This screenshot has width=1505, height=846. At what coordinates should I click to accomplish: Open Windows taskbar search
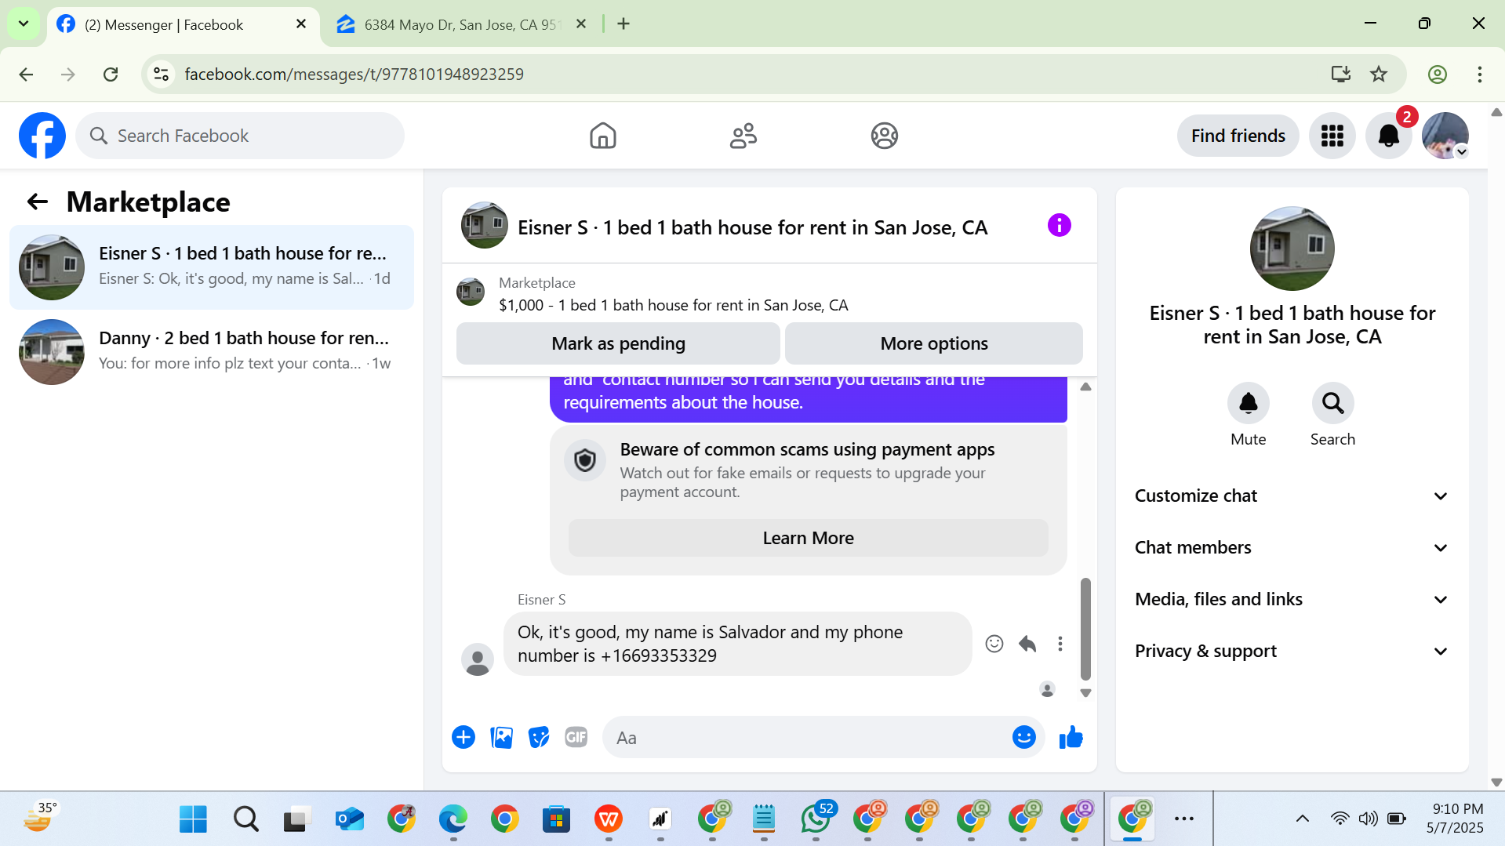245,819
